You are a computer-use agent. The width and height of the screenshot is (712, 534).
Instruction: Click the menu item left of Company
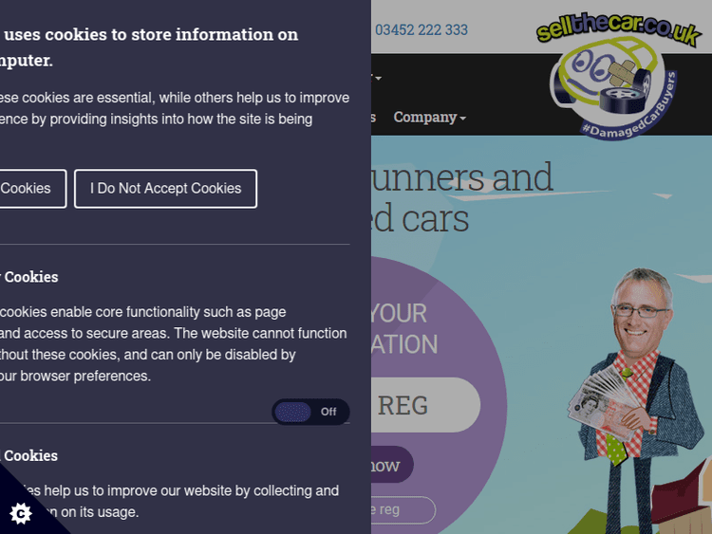tap(374, 118)
